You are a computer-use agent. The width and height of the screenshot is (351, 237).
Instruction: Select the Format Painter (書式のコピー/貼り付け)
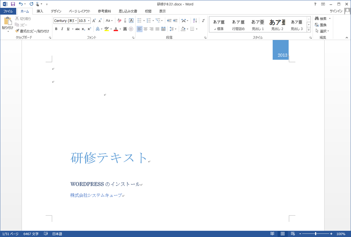pyautogui.click(x=32, y=31)
